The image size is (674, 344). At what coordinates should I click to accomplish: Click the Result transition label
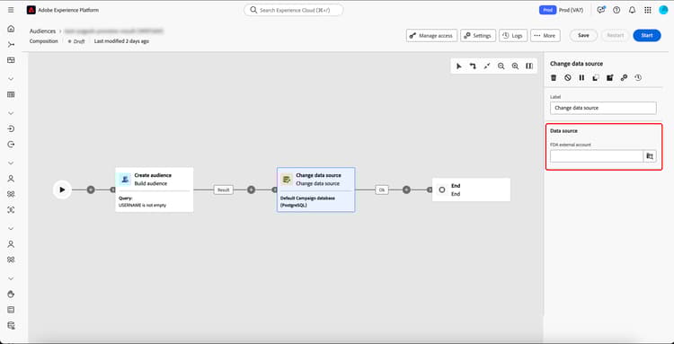(224, 190)
